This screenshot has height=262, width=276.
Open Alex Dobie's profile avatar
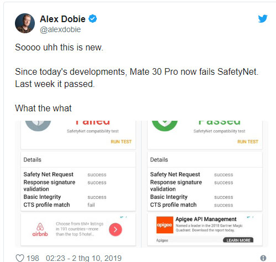(25, 23)
